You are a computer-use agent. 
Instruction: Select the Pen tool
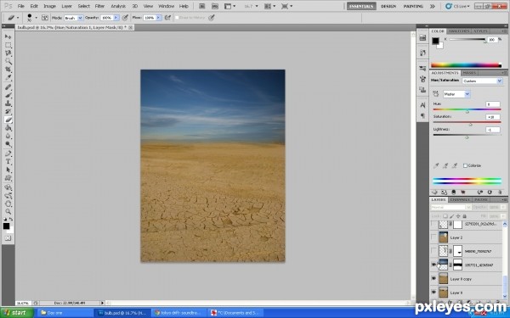pyautogui.click(x=8, y=153)
